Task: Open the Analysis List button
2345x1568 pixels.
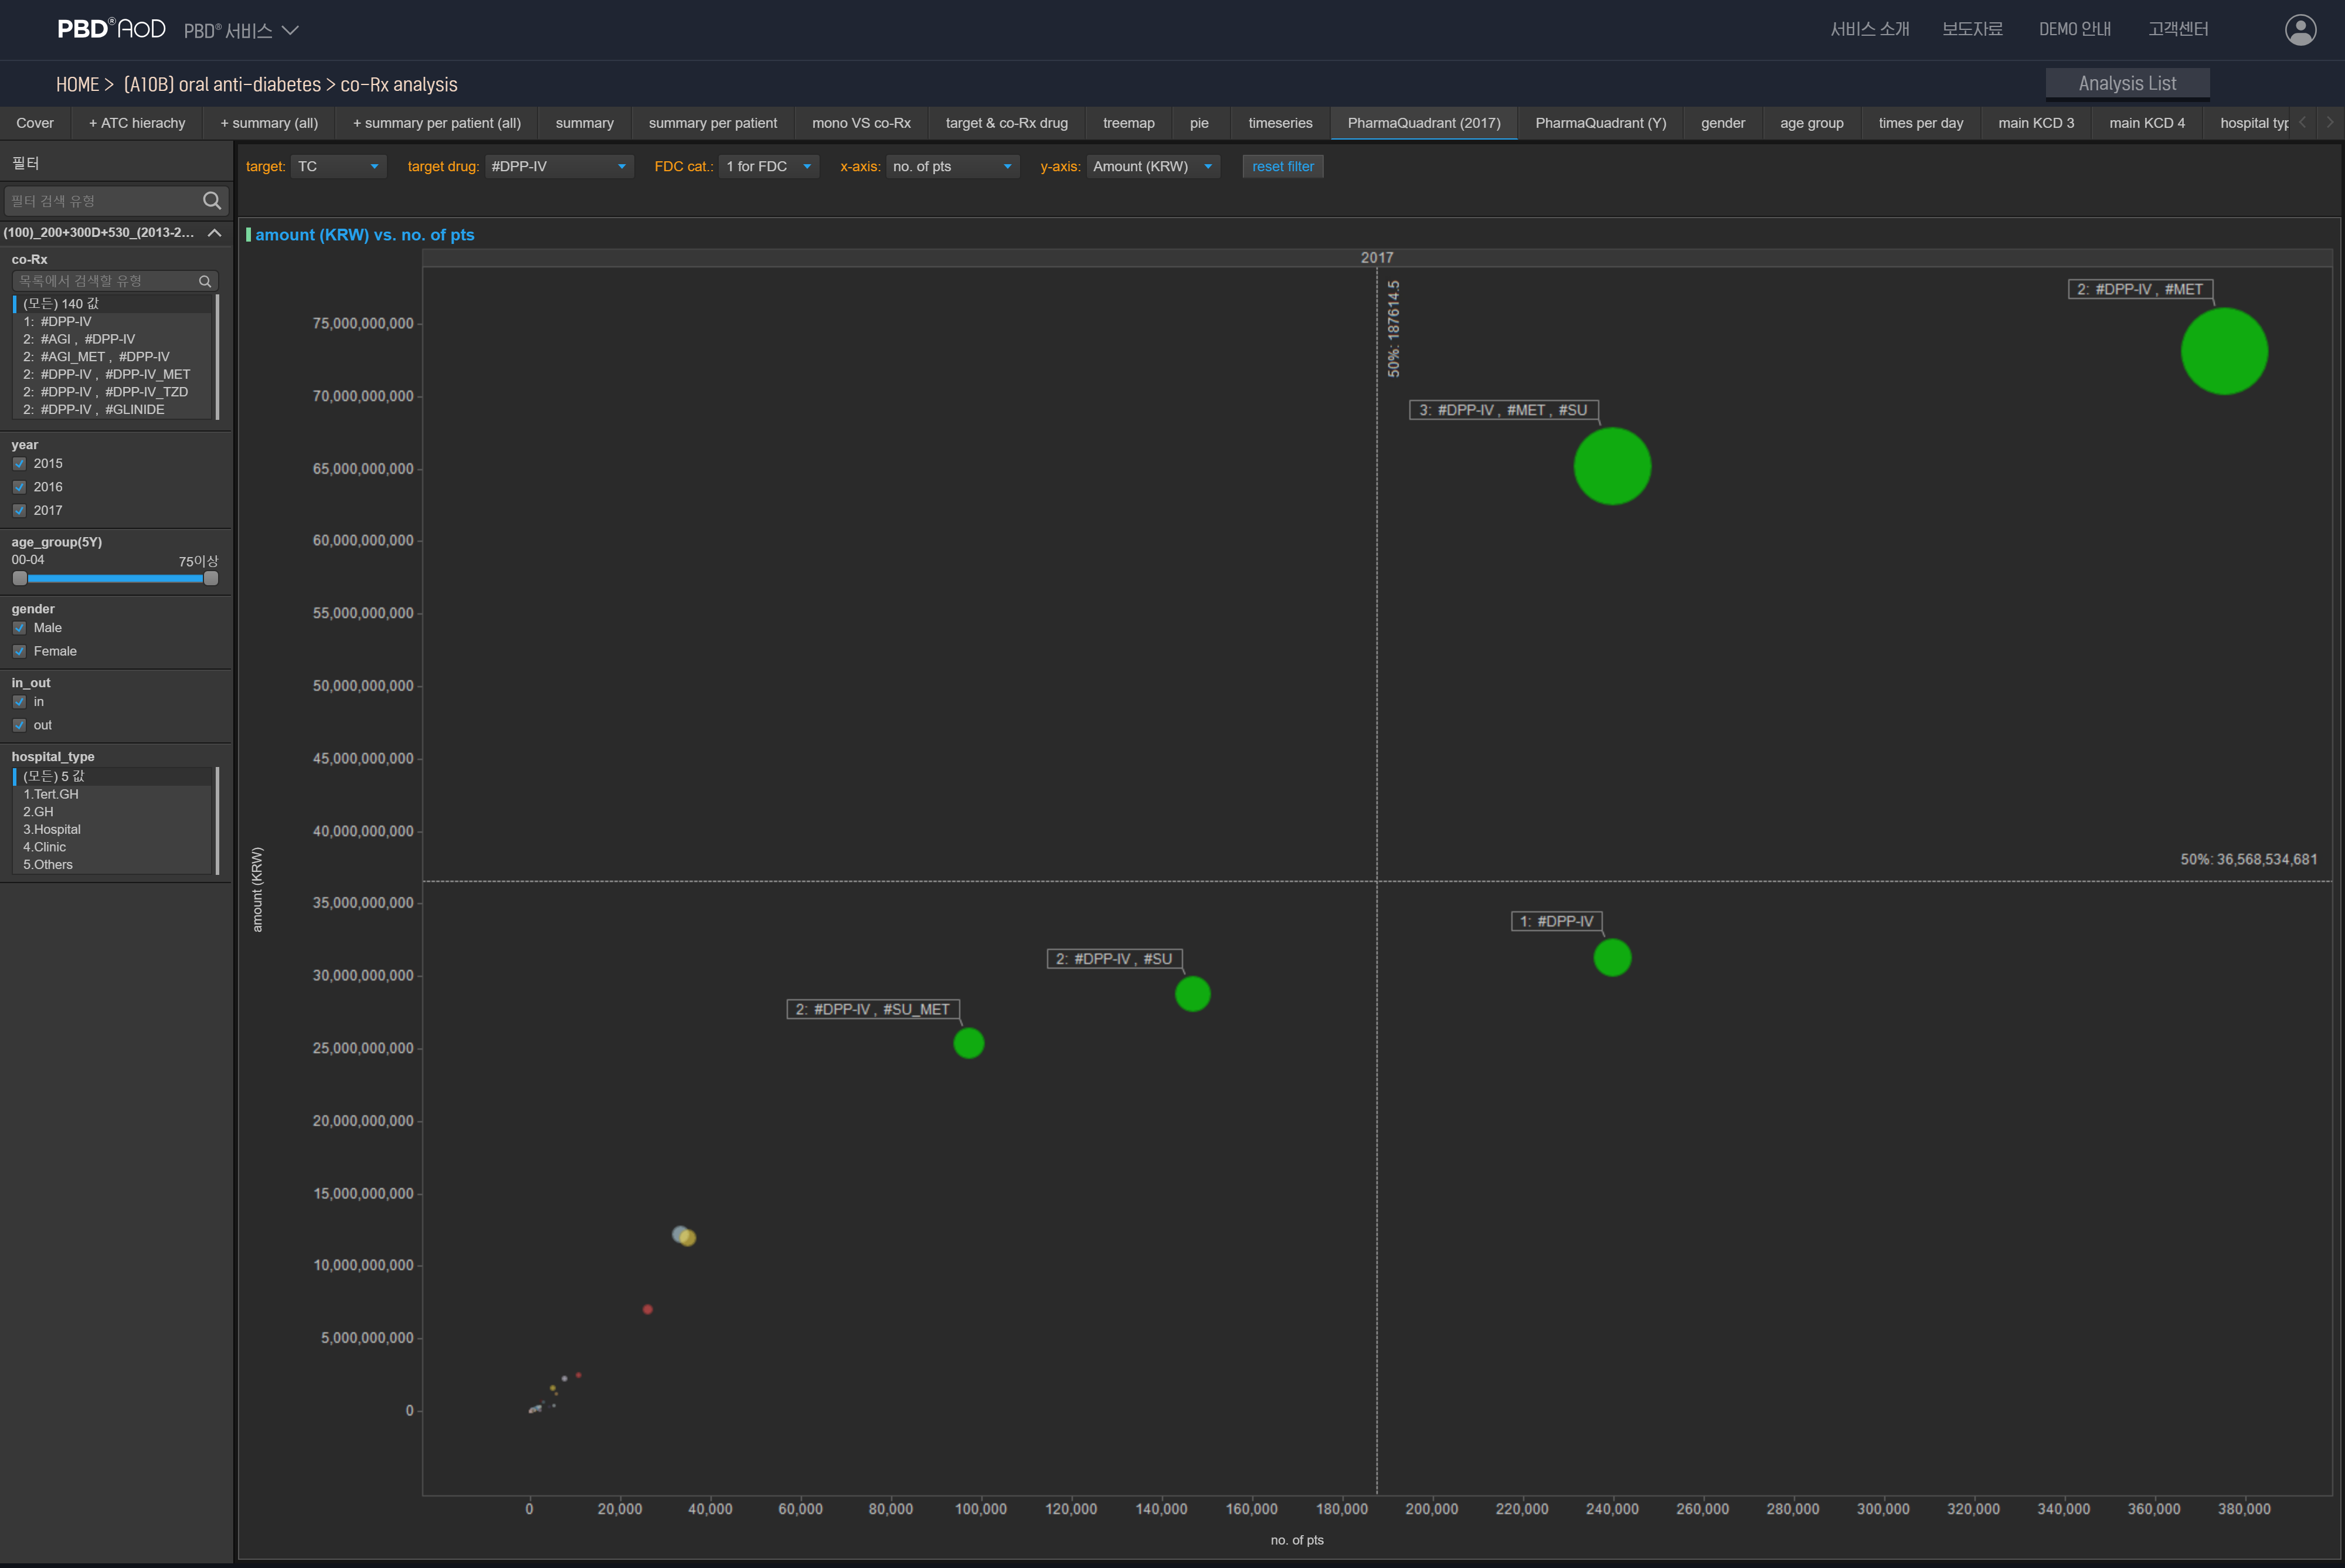Action: coord(2127,83)
